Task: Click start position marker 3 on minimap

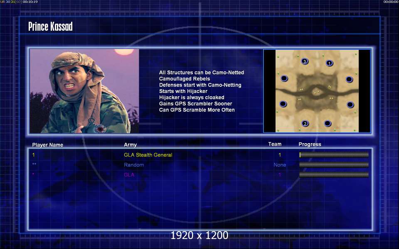Action: [305, 61]
